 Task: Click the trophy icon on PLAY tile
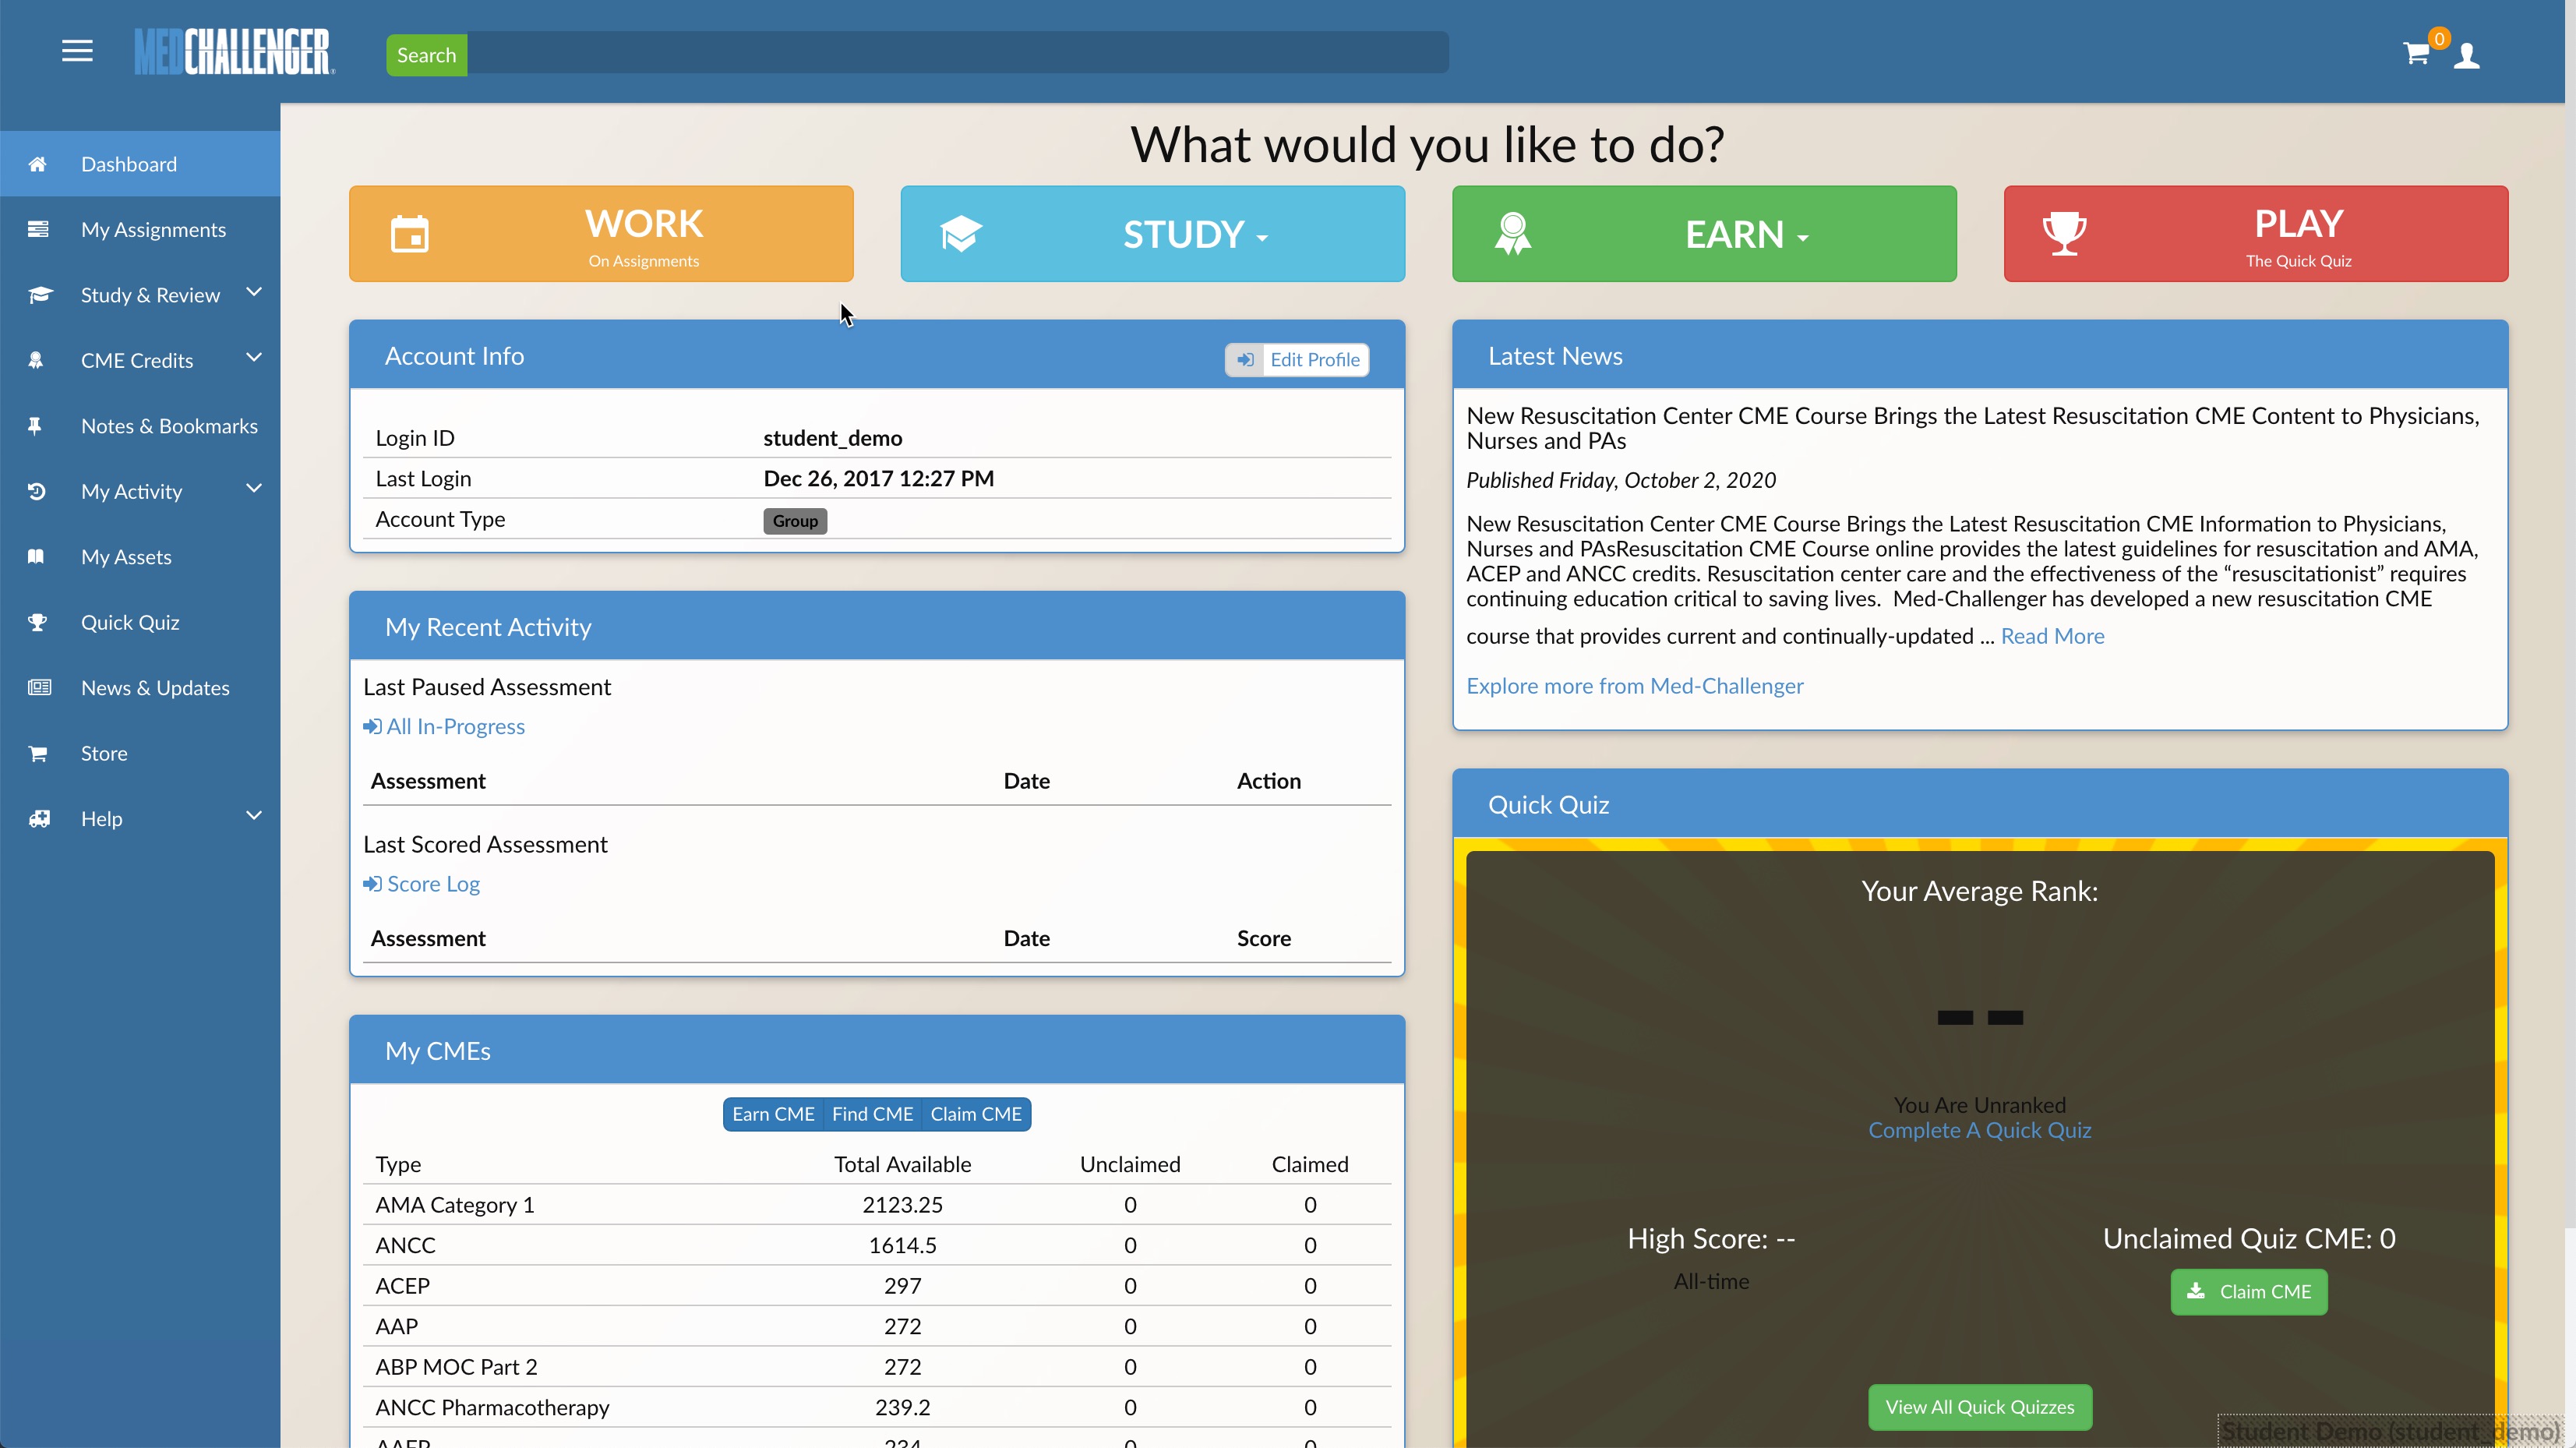point(2064,234)
